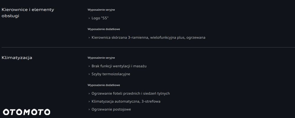The width and height of the screenshot is (295, 118).
Task: Select Brak funkcji wentylacji i masażu
Action: [x=119, y=66]
